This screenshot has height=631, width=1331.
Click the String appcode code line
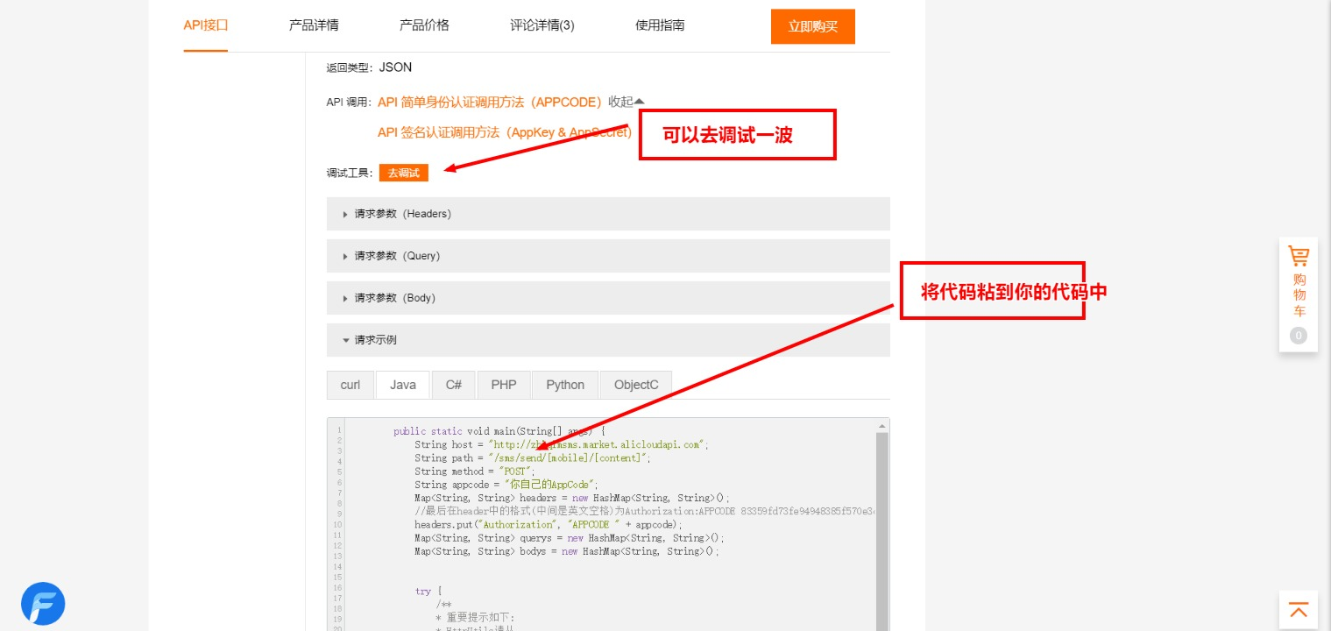point(506,484)
